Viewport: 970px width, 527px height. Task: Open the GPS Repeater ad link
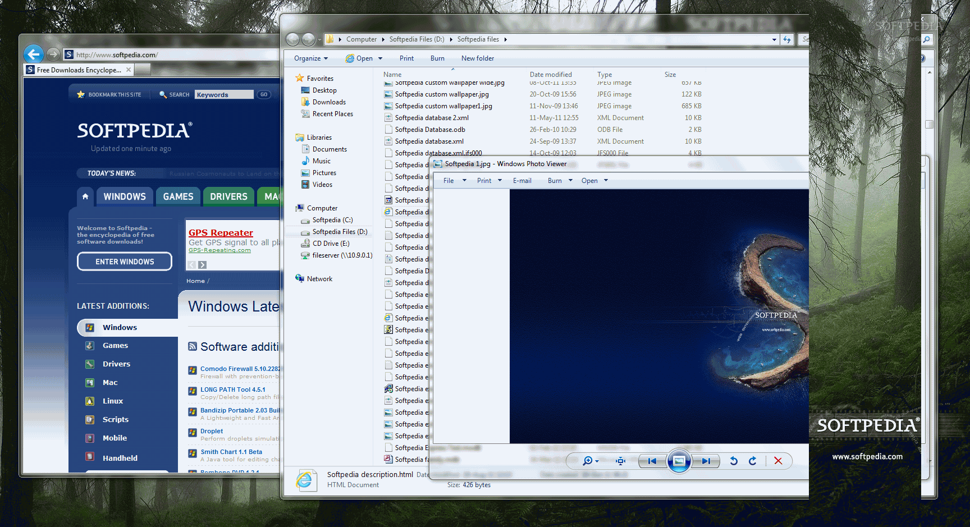tap(221, 232)
